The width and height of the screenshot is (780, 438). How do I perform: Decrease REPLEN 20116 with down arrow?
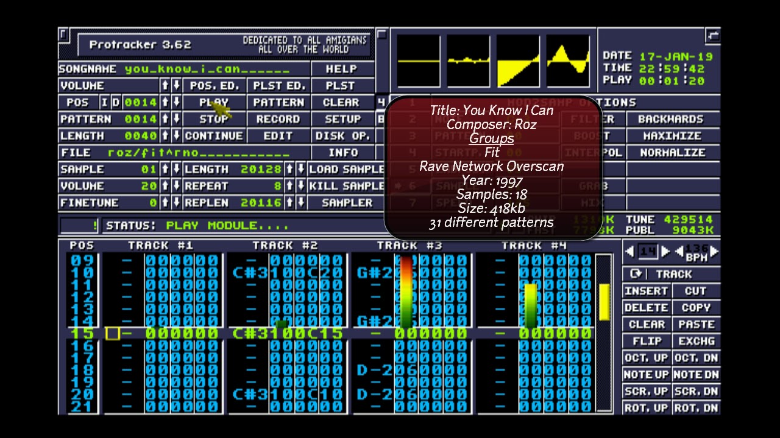300,203
